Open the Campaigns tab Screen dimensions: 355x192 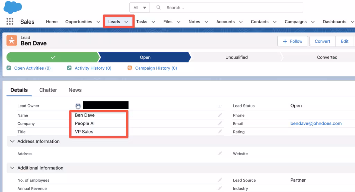coord(296,22)
